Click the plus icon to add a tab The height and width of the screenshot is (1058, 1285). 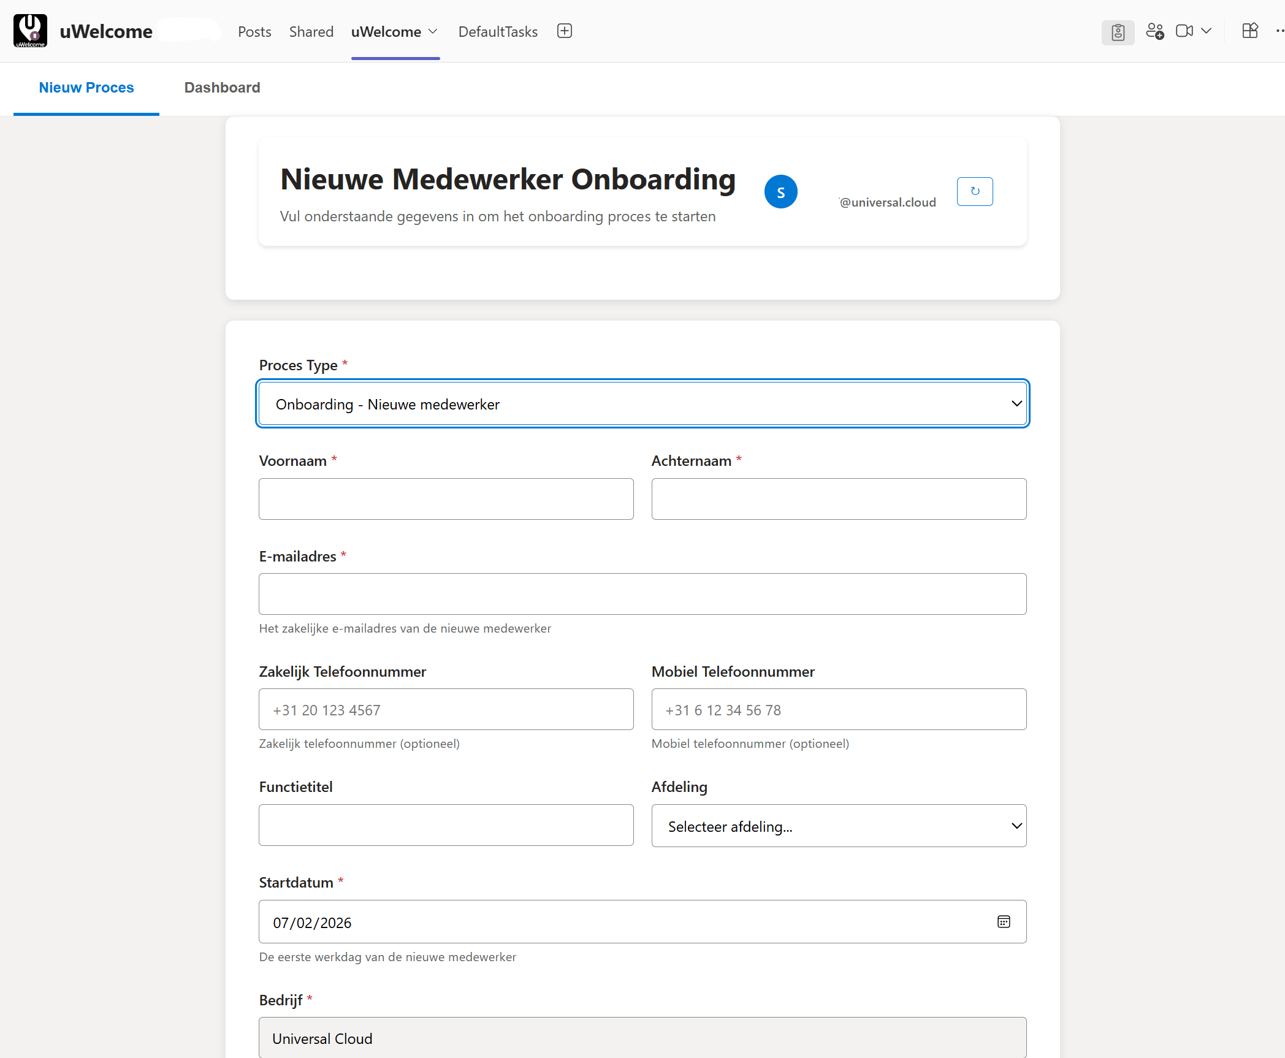point(564,31)
